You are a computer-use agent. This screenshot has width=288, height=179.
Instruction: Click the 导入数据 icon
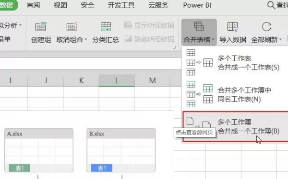[x=233, y=27]
